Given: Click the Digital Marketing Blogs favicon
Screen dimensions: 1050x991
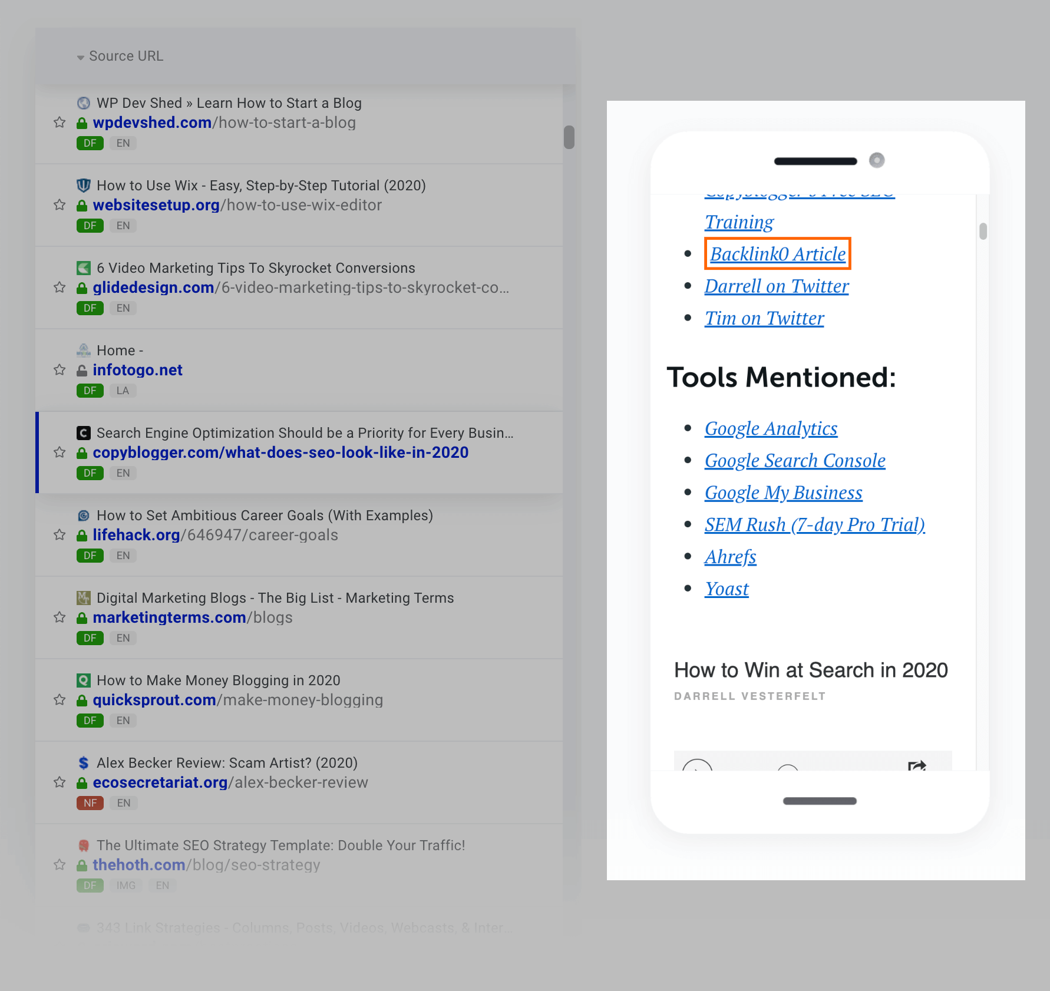Looking at the screenshot, I should click(x=84, y=598).
